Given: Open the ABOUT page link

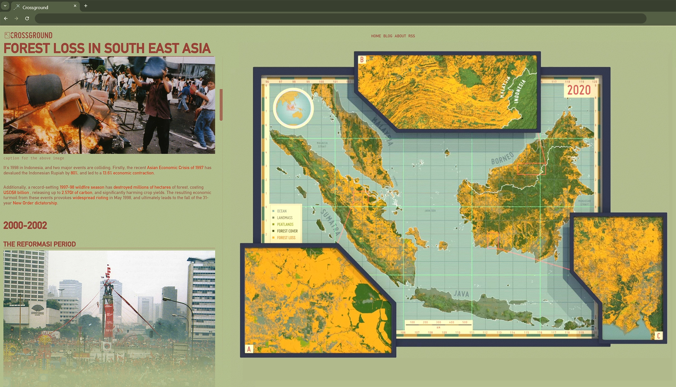Looking at the screenshot, I should (400, 36).
